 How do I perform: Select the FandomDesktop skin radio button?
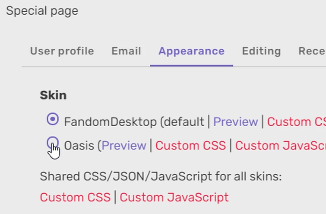click(x=53, y=119)
